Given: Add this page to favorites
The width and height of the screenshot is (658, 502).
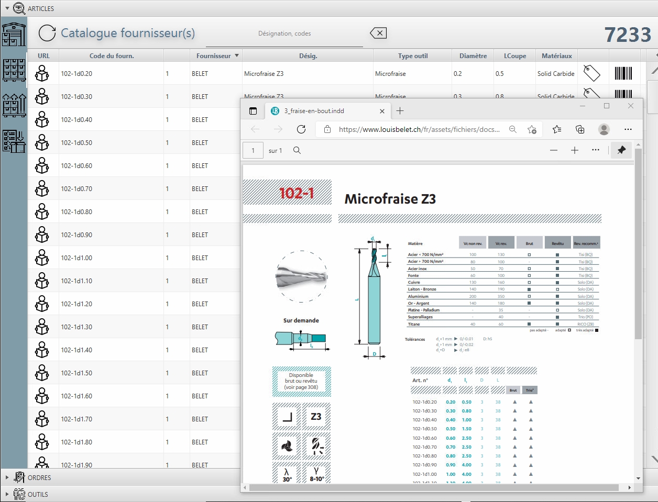Looking at the screenshot, I should click(x=532, y=129).
